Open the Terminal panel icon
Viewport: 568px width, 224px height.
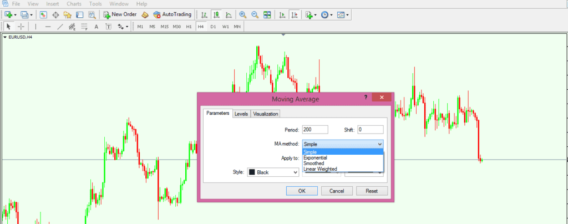(x=80, y=15)
